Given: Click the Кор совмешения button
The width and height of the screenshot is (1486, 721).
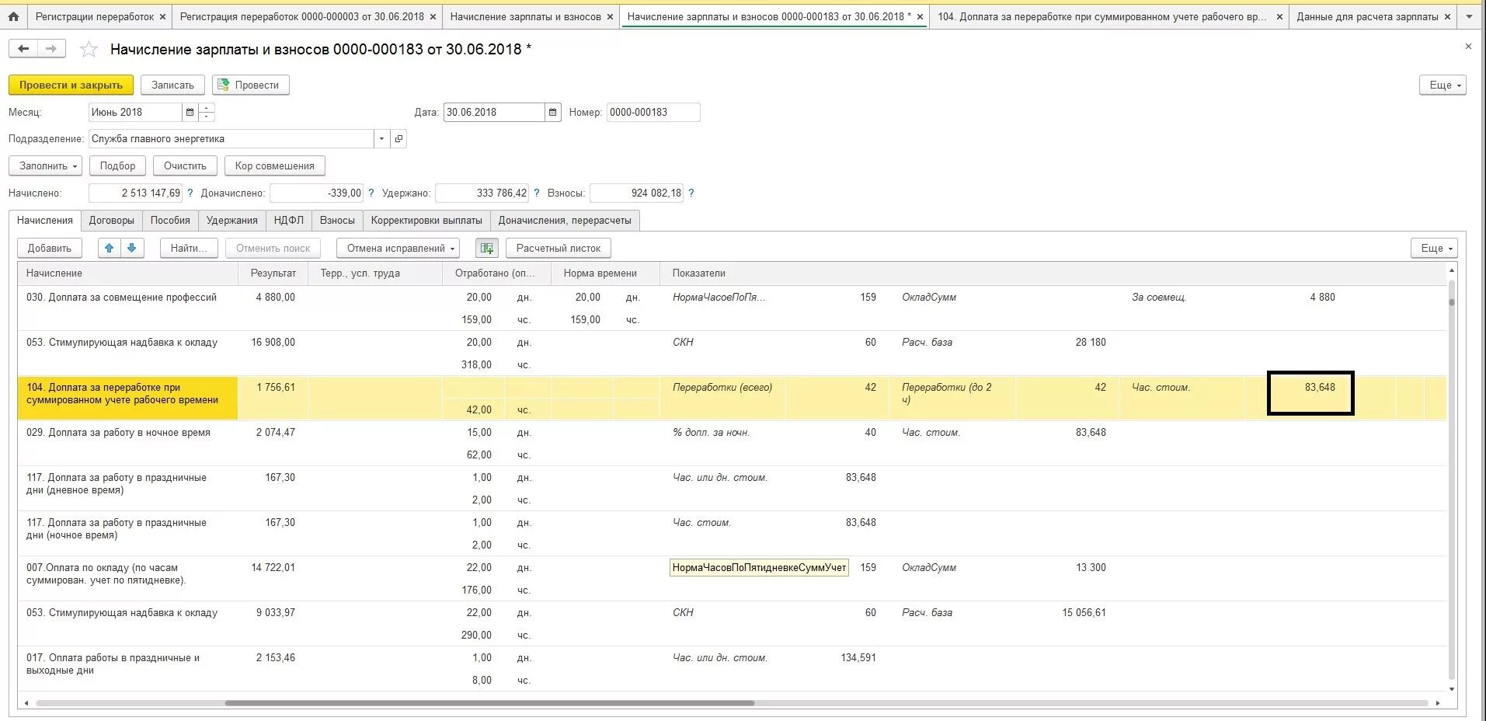Looking at the screenshot, I should pos(274,165).
